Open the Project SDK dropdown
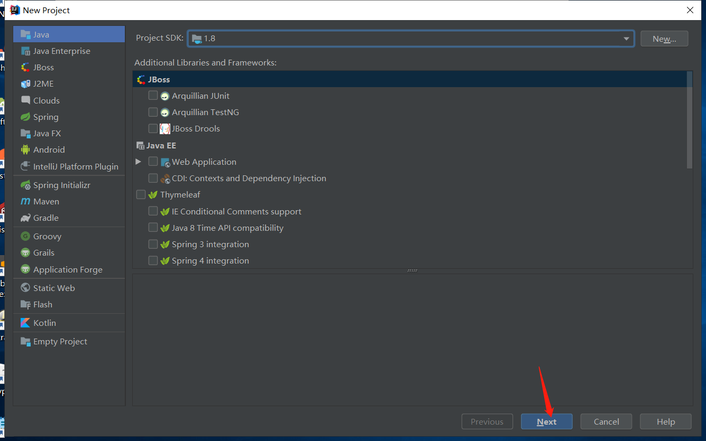The image size is (706, 441). (626, 39)
